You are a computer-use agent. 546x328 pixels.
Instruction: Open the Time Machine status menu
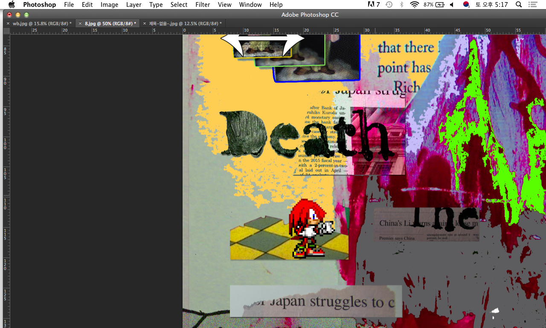(x=389, y=5)
